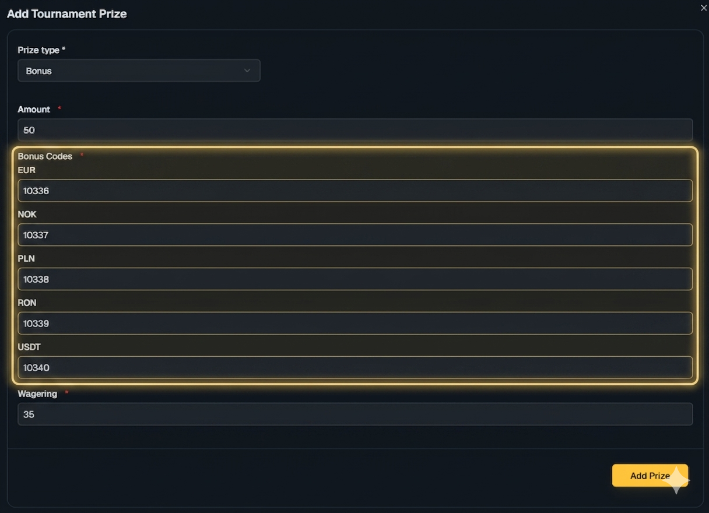Image resolution: width=709 pixels, height=513 pixels.
Task: Click the PLN currency label
Action: 26,258
